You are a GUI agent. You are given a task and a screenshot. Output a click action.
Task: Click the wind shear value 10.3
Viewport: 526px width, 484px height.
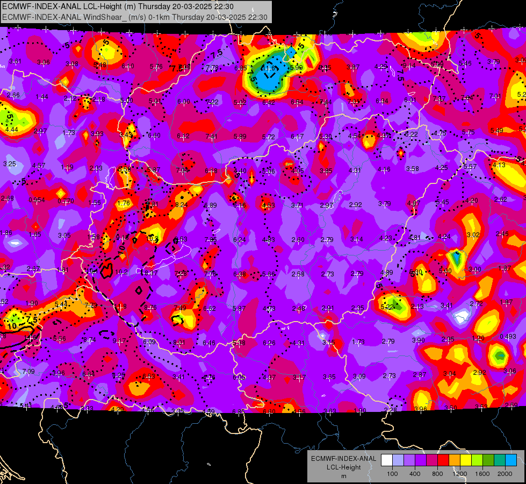(x=152, y=239)
